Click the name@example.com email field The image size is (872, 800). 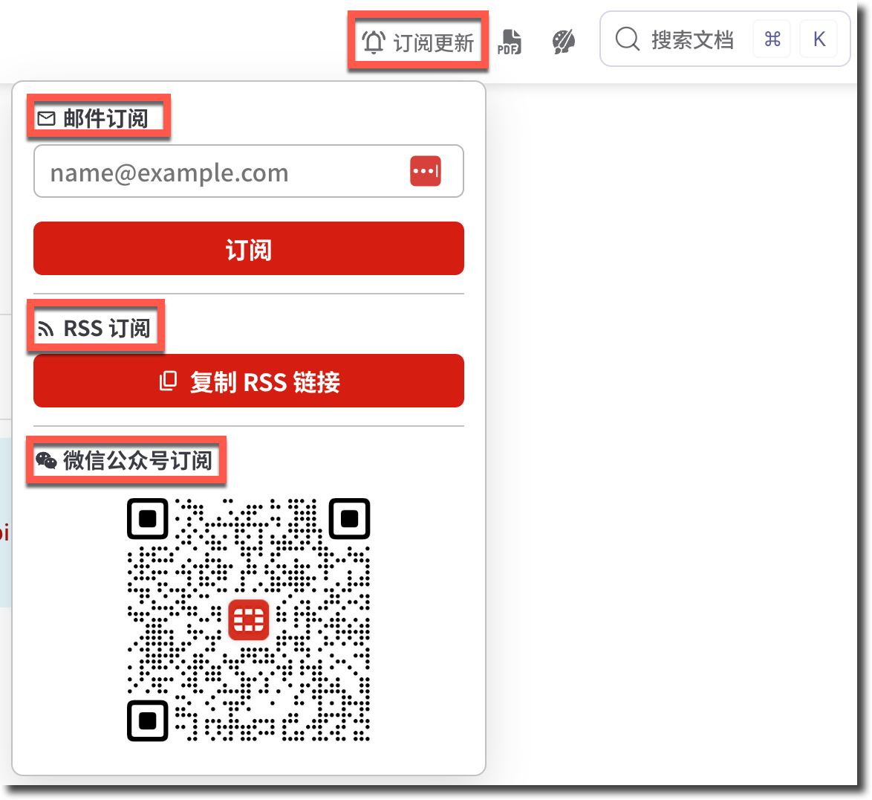coord(249,172)
